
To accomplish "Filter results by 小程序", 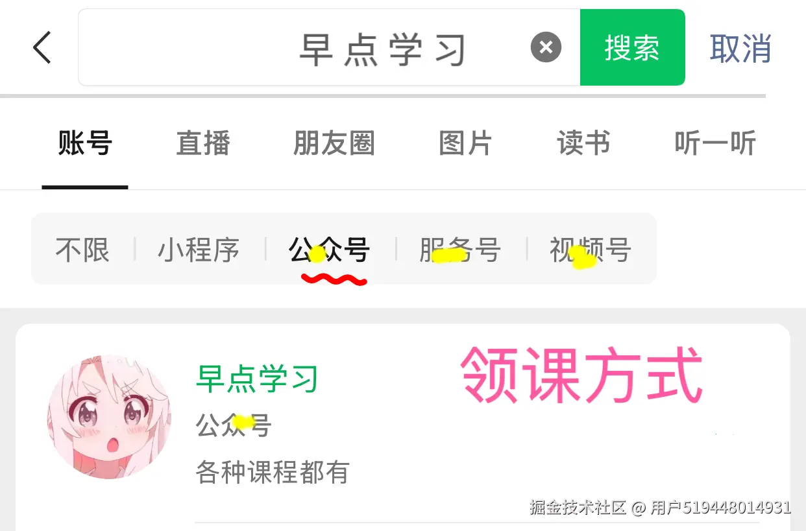I will pos(199,250).
